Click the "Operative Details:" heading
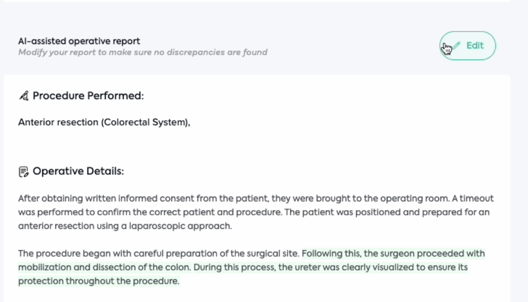 tap(78, 171)
